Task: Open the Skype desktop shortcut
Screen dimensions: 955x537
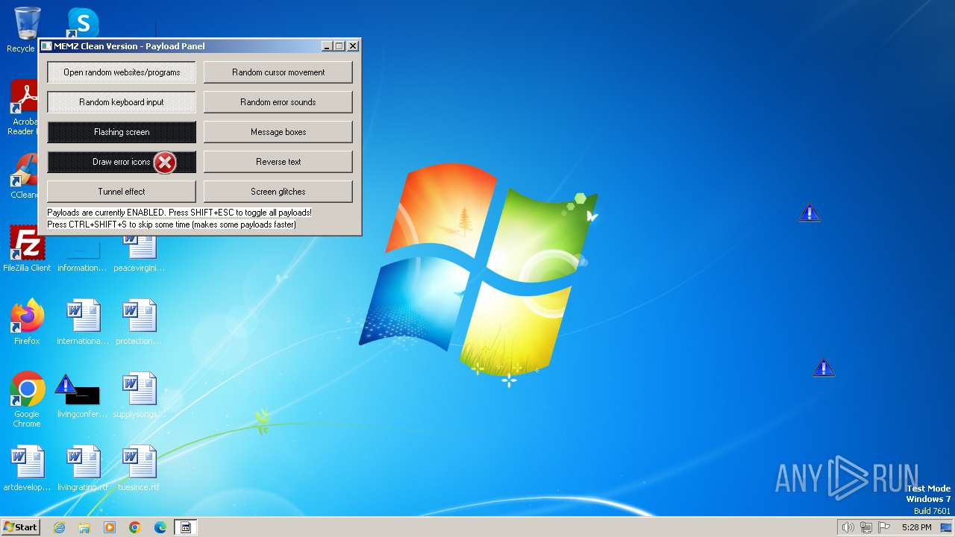Action: click(x=82, y=22)
